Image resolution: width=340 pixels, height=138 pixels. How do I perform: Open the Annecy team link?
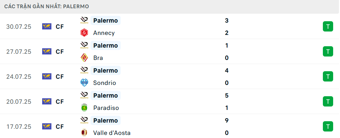[104, 33]
